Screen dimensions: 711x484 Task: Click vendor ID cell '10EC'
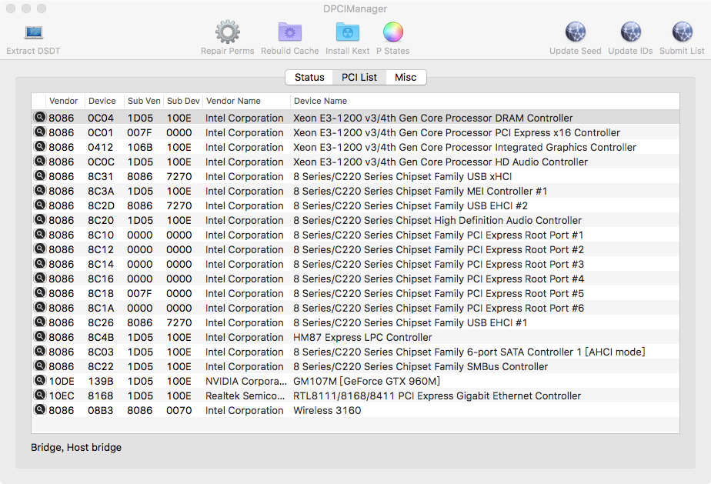tap(62, 396)
